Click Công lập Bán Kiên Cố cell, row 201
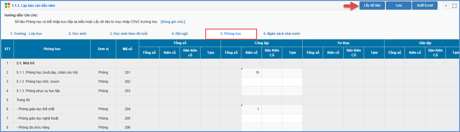Screen dimensions: 460x132 (272, 73)
